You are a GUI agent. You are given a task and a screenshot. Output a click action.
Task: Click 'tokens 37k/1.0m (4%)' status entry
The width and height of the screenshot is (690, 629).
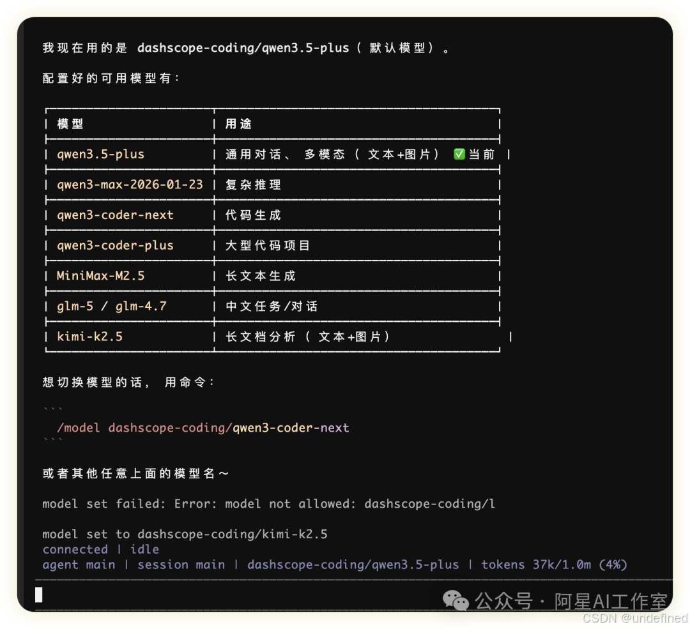[554, 565]
